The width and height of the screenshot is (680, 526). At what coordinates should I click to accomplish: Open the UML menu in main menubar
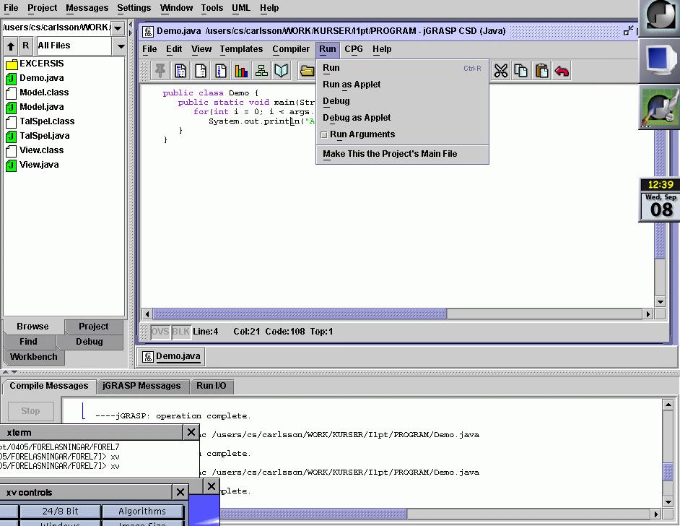coord(240,8)
